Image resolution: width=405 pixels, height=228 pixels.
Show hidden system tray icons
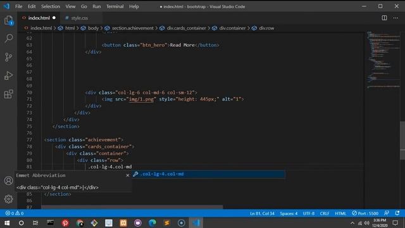click(x=352, y=223)
